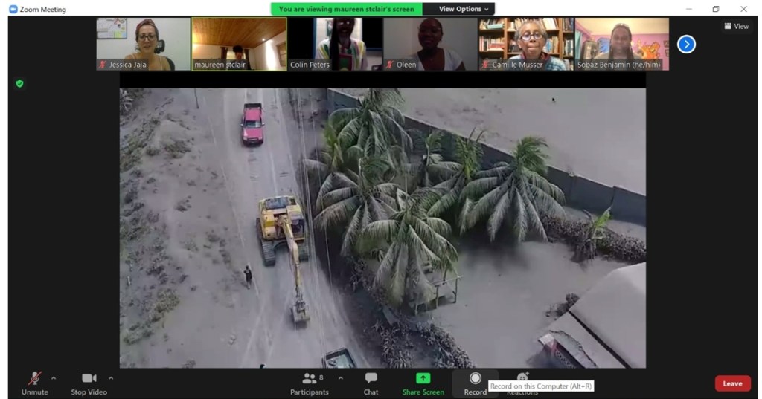The width and height of the screenshot is (762, 399).
Task: Expand the arrow next to Participants
Action: click(x=341, y=378)
